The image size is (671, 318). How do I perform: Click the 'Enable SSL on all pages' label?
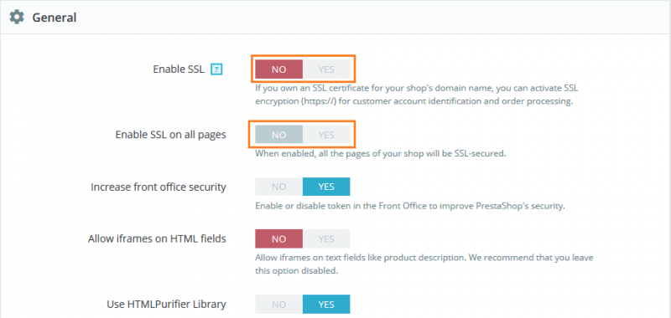[x=171, y=135]
